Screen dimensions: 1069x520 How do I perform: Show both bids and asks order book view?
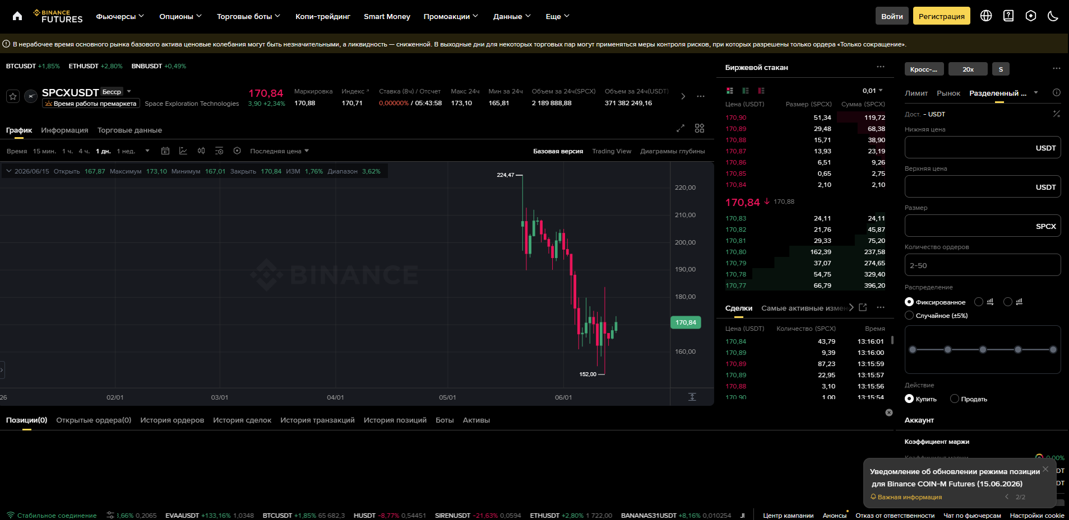pyautogui.click(x=730, y=91)
